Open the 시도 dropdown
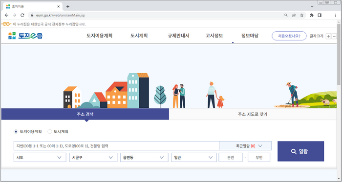The width and height of the screenshot is (342, 182). click(x=40, y=158)
